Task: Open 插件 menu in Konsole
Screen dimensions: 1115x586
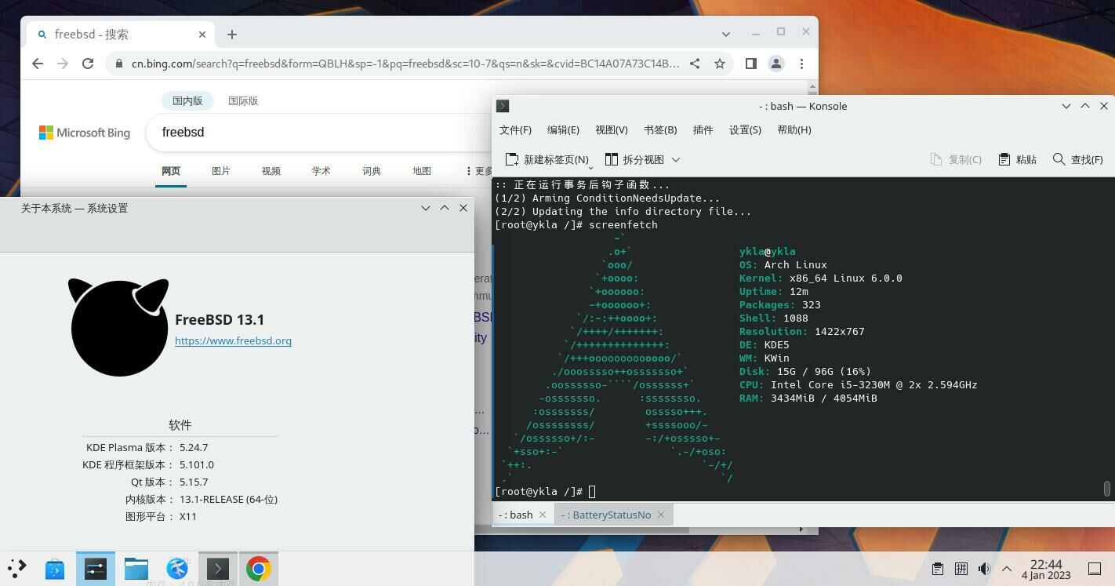Action: tap(703, 129)
